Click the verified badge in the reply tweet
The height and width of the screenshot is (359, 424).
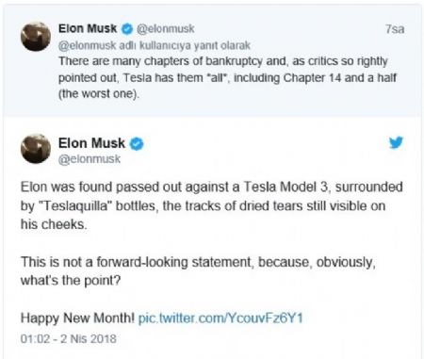127,29
